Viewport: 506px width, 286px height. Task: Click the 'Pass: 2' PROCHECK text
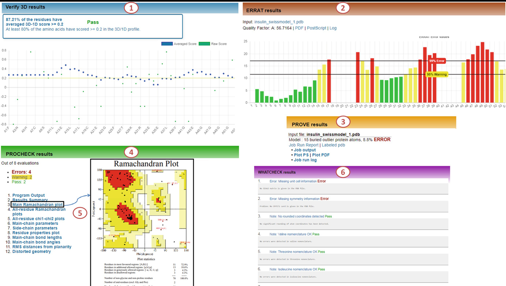(19, 182)
